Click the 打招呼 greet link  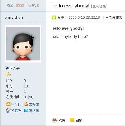[x=16, y=110]
